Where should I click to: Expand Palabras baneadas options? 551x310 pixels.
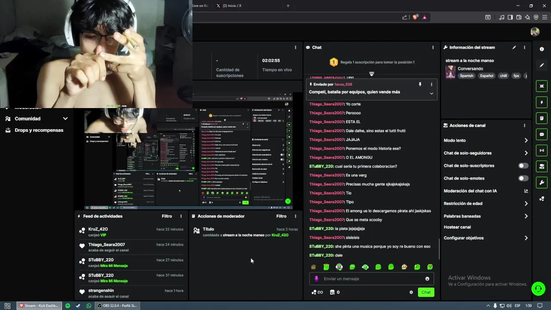coord(526,216)
